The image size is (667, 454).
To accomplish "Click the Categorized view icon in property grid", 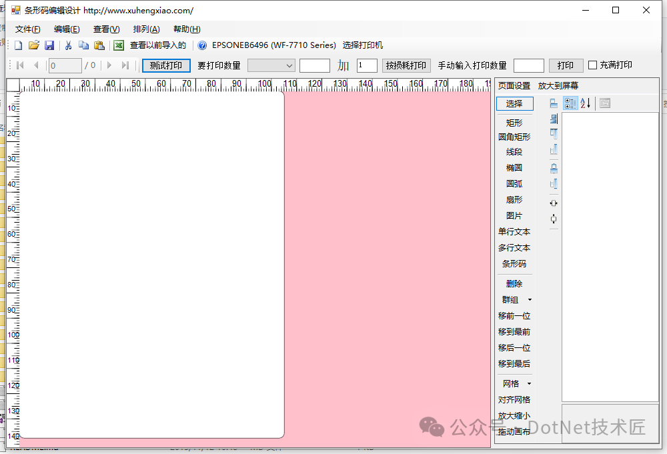I will pos(570,103).
